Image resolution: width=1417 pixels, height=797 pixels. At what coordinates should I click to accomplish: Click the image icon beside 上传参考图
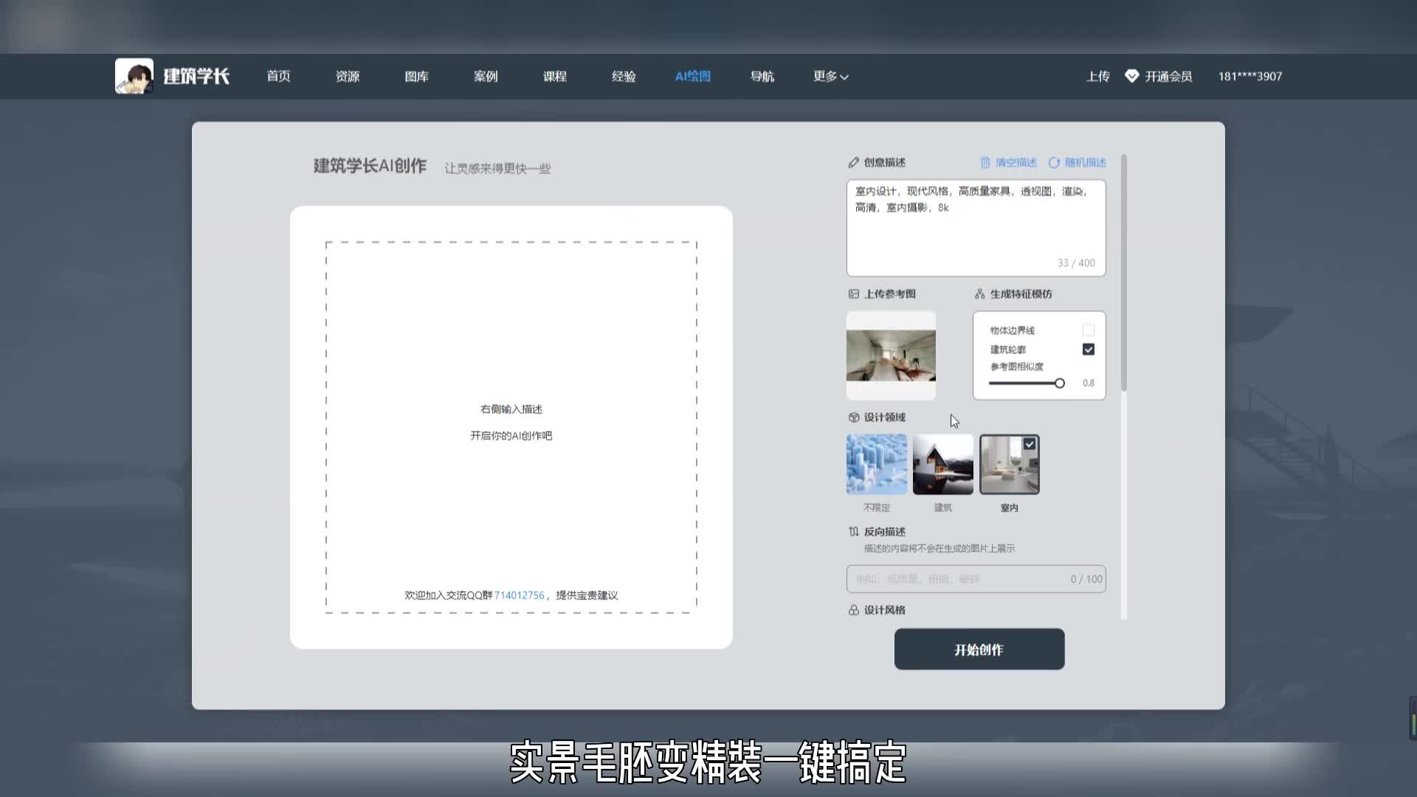coord(854,294)
